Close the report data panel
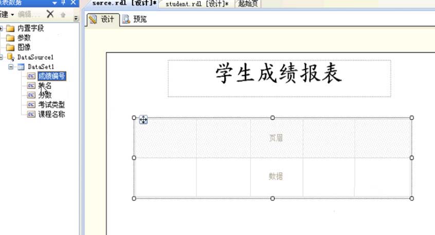 73,3
